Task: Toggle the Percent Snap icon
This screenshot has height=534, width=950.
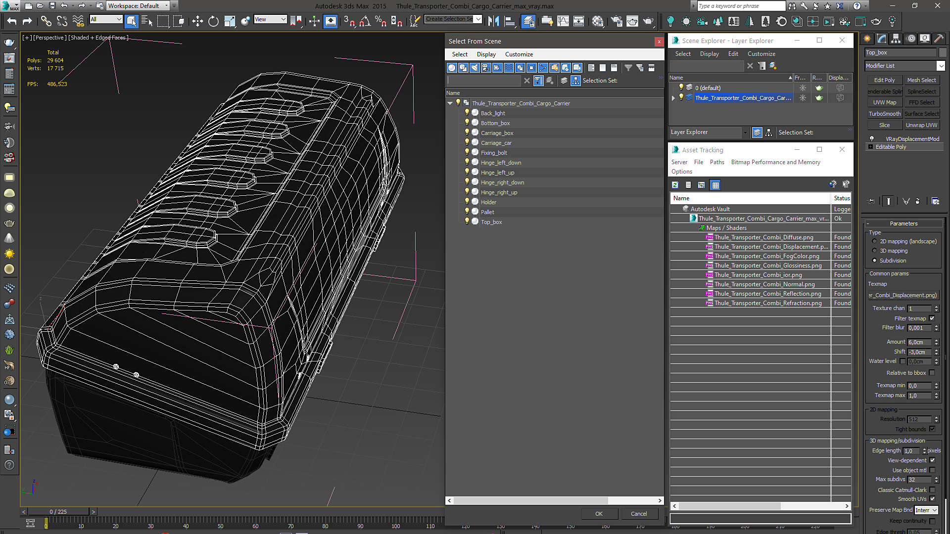Action: point(380,21)
